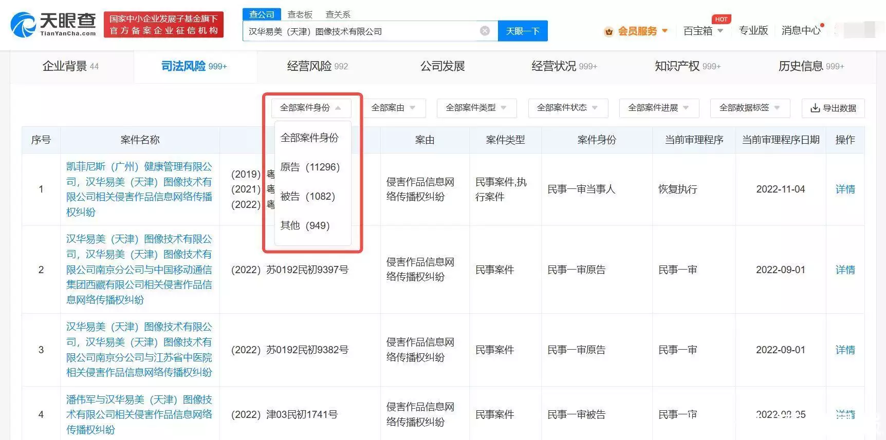Open the 经营状况 tab
Screen dimensions: 886x440
pos(564,66)
